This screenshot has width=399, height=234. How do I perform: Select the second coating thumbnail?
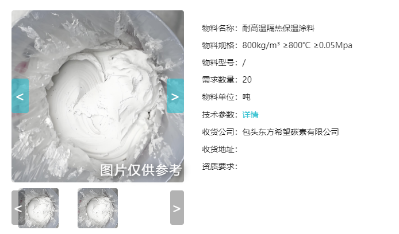coord(98,208)
